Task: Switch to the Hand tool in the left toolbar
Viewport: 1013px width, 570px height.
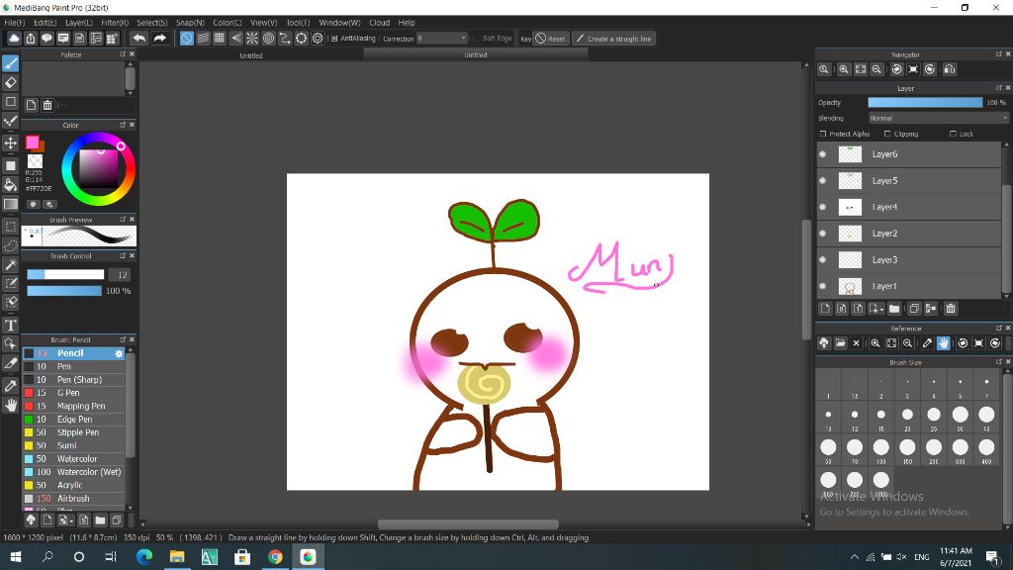Action: [11, 405]
